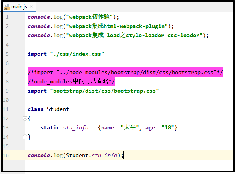Collapse class body at opening brace fold marker
This screenshot has height=174, width=235.
click(x=25, y=118)
